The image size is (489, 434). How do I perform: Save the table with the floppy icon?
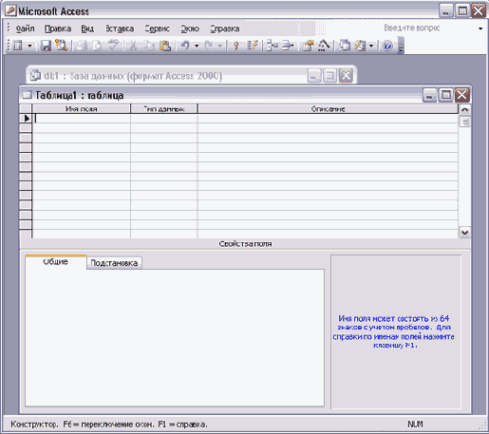point(46,46)
